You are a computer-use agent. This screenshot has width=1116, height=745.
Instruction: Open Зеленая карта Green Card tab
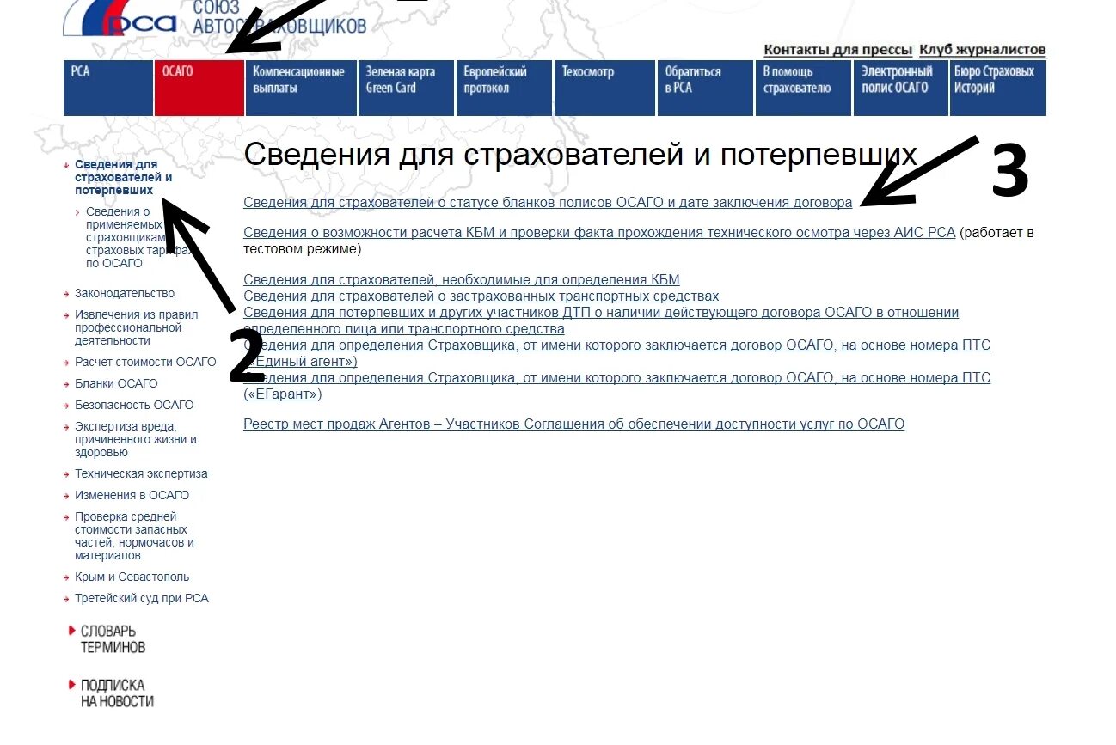tap(406, 88)
